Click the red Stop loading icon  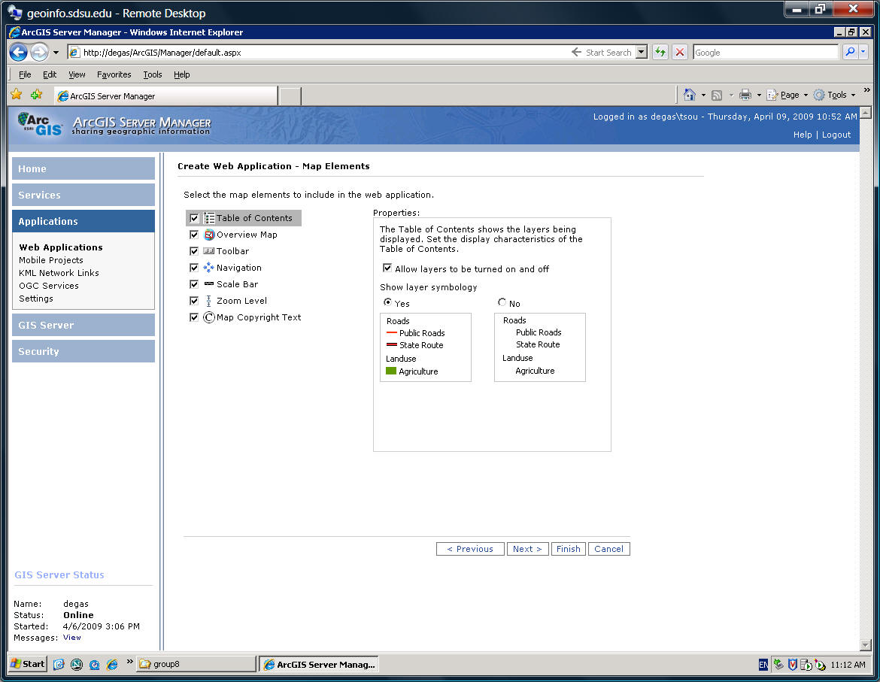click(x=680, y=52)
